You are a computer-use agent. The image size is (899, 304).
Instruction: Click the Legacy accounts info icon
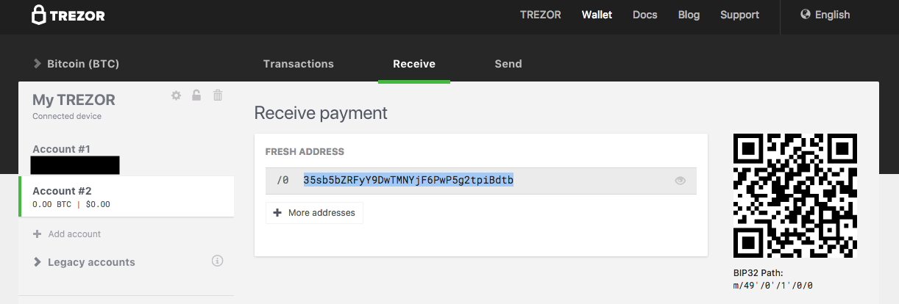click(x=217, y=261)
